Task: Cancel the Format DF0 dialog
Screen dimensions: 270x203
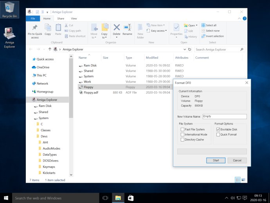Action: [x=237, y=160]
